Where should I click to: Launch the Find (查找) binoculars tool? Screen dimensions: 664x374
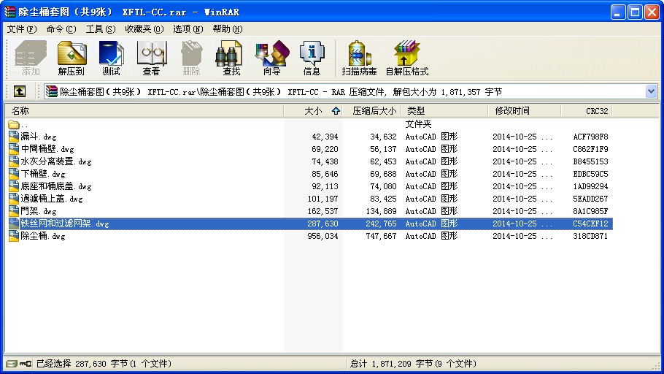[x=231, y=58]
